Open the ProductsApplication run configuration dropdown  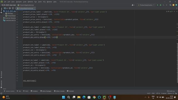pyautogui.click(x=146, y=5)
